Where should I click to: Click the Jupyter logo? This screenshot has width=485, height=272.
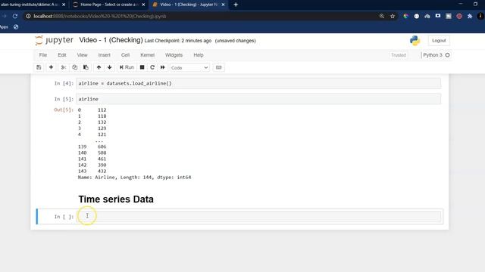54,40
